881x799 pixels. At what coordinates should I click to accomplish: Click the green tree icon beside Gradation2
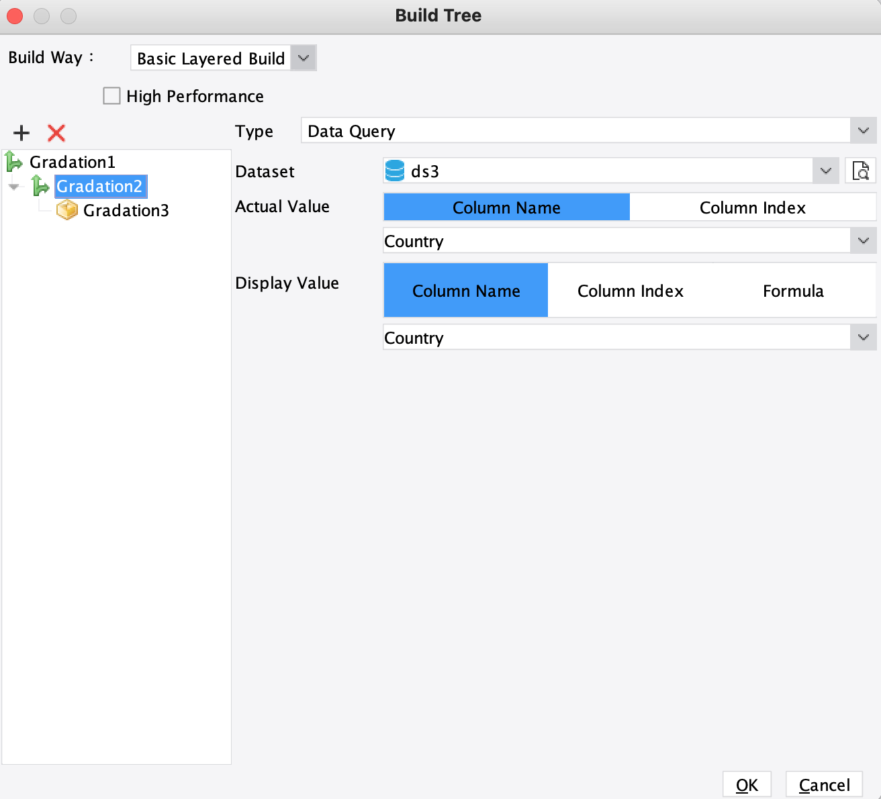click(42, 186)
